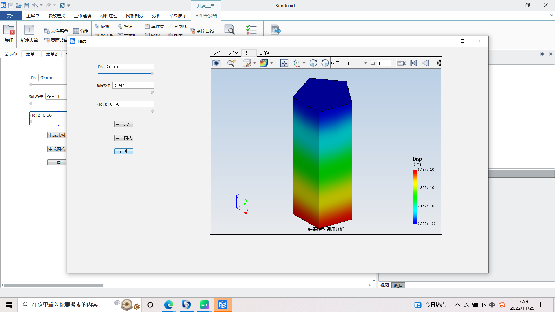Click the video camera record animation icon
This screenshot has height=312, width=555.
pyautogui.click(x=402, y=63)
